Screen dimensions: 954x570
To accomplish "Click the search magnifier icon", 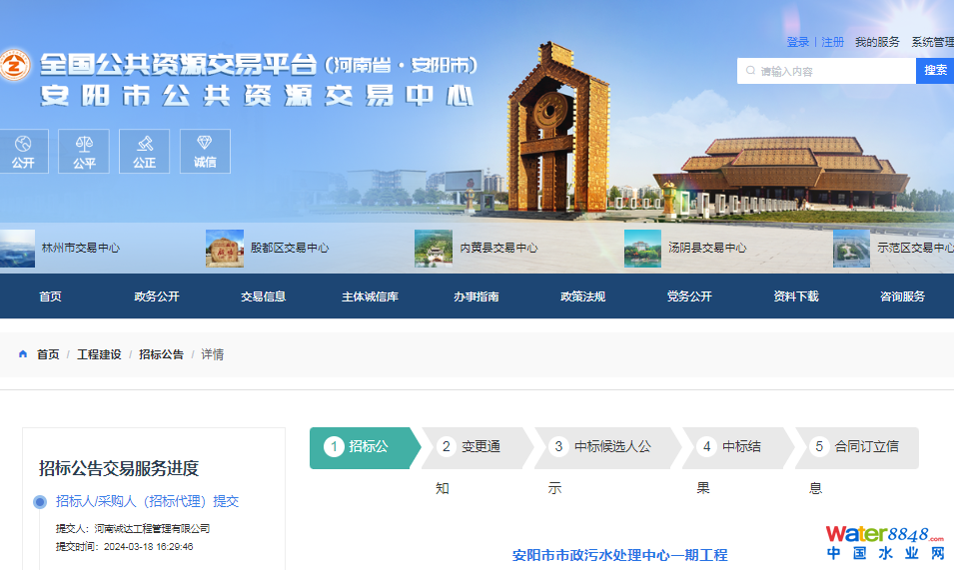I will coord(749,71).
